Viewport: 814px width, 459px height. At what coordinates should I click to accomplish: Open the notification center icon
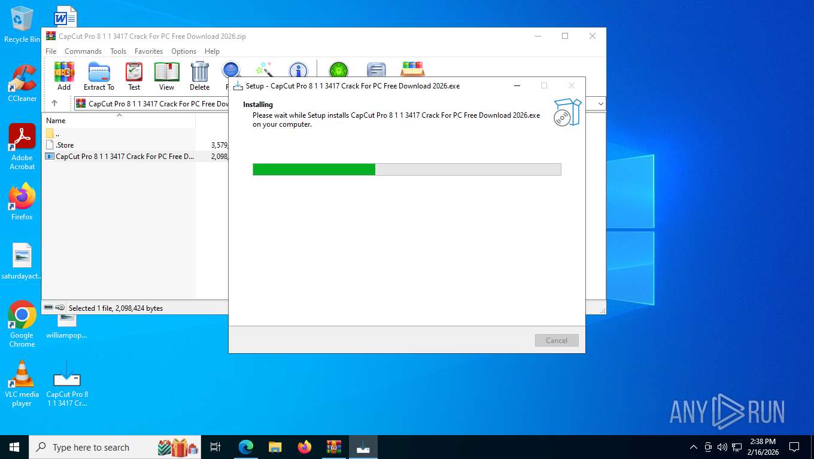[x=794, y=447]
